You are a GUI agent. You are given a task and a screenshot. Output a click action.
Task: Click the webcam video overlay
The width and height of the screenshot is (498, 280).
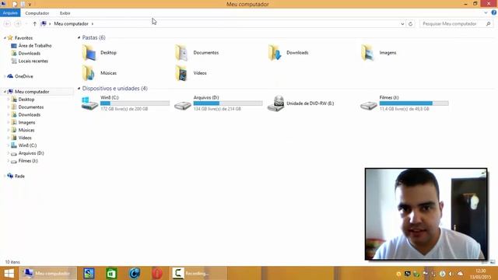coord(426,215)
